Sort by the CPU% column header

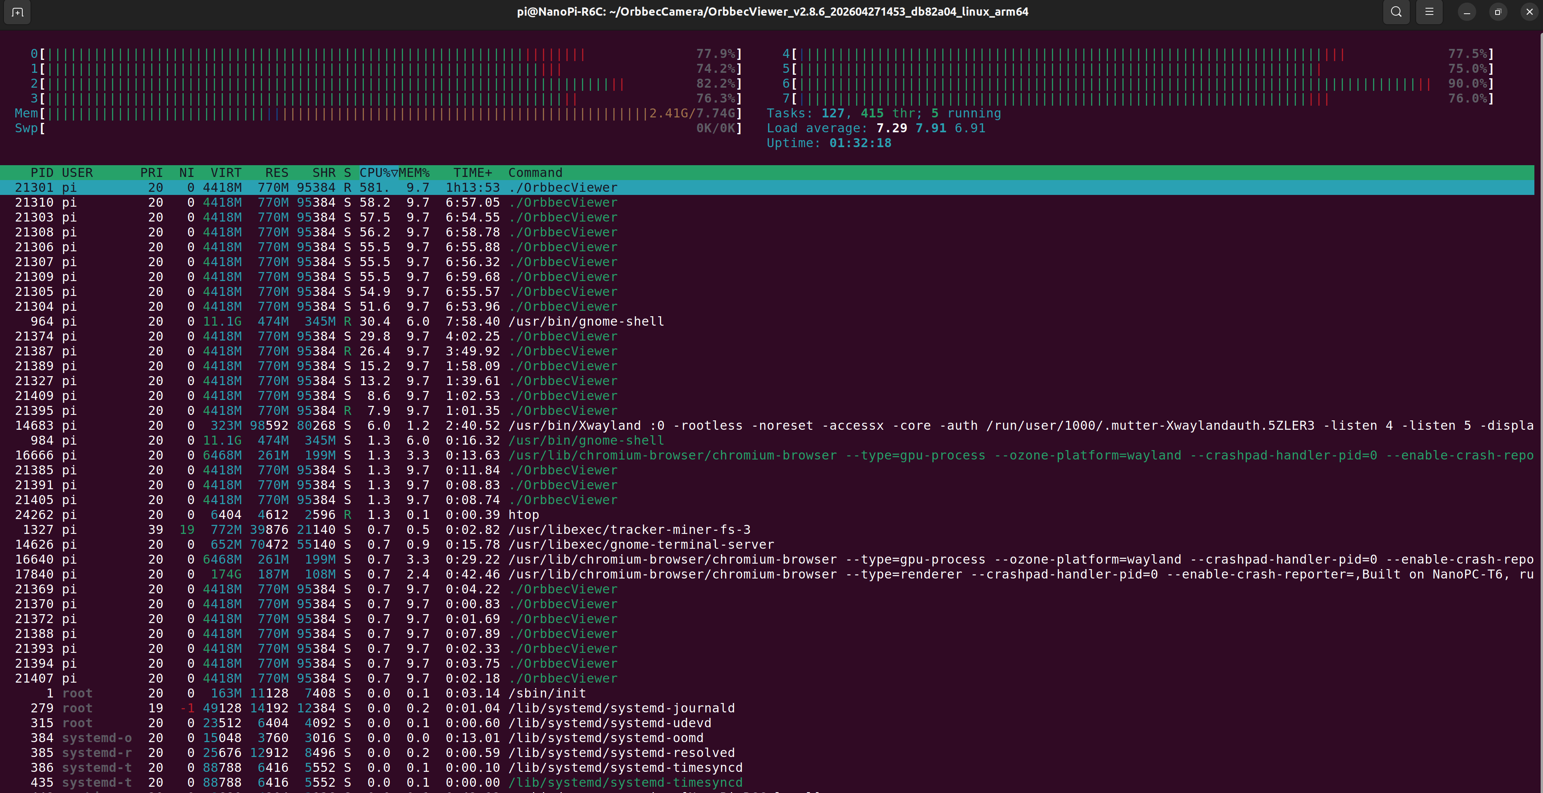[x=379, y=173]
